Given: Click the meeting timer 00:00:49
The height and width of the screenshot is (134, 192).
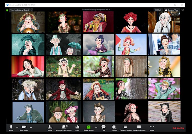Looking at the screenshot, I should pos(158,10).
